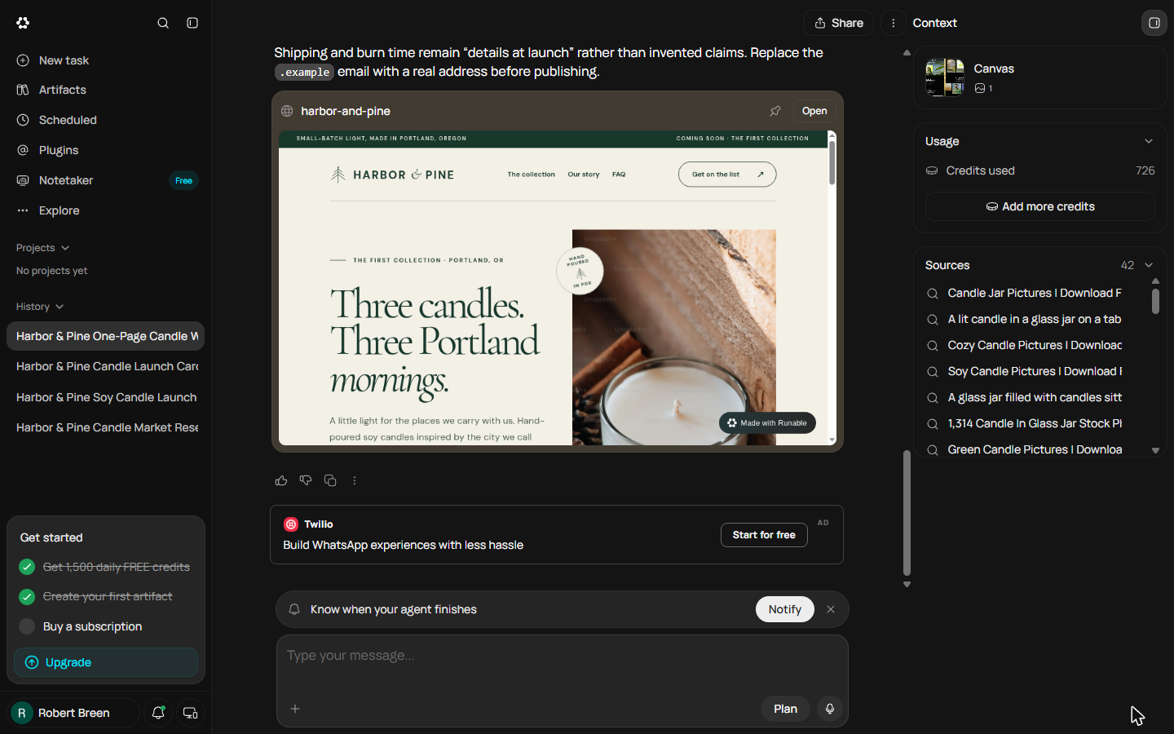Open notifications bell next to Robert Breen

[x=158, y=713]
